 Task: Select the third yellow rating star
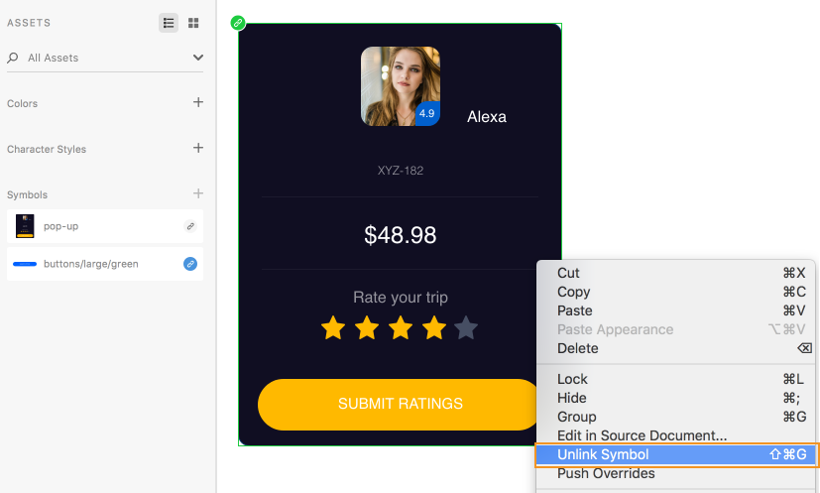(x=400, y=327)
